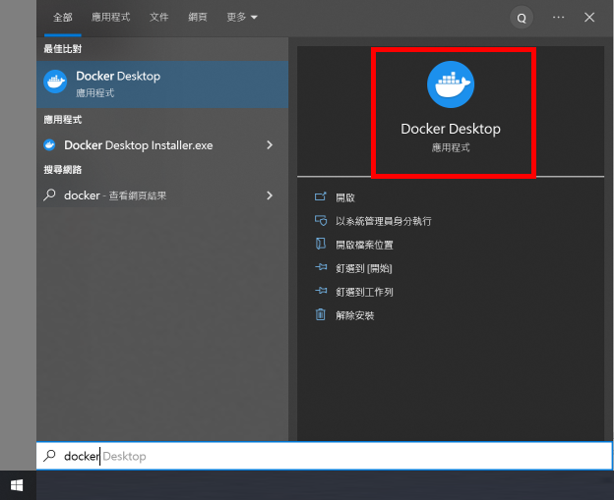
Task: Choose 釘選到 [開始]
Action: [364, 268]
